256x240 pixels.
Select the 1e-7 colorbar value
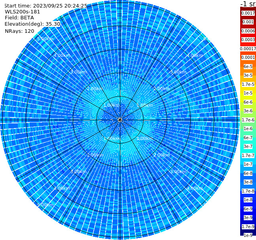pos(248,164)
